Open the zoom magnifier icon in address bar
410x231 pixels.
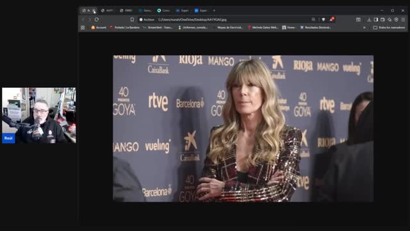click(x=313, y=19)
